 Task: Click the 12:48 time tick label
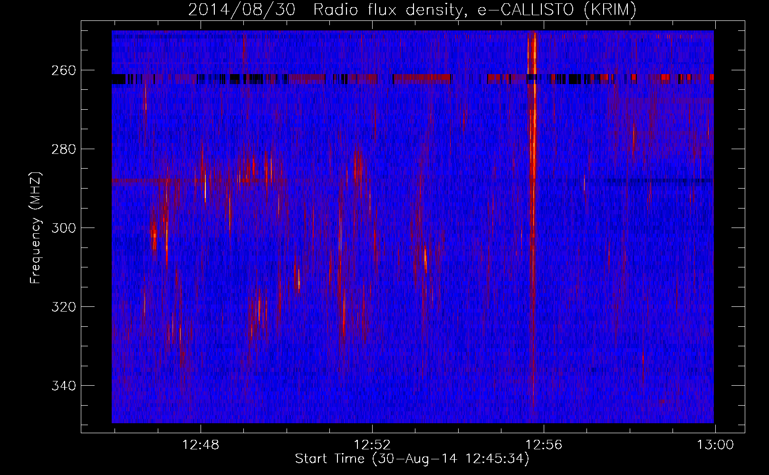coord(201,445)
